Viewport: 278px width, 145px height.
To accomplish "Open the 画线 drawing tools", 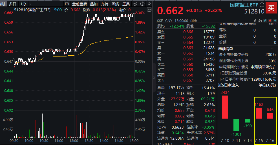I will pyautogui.click(x=115, y=4).
